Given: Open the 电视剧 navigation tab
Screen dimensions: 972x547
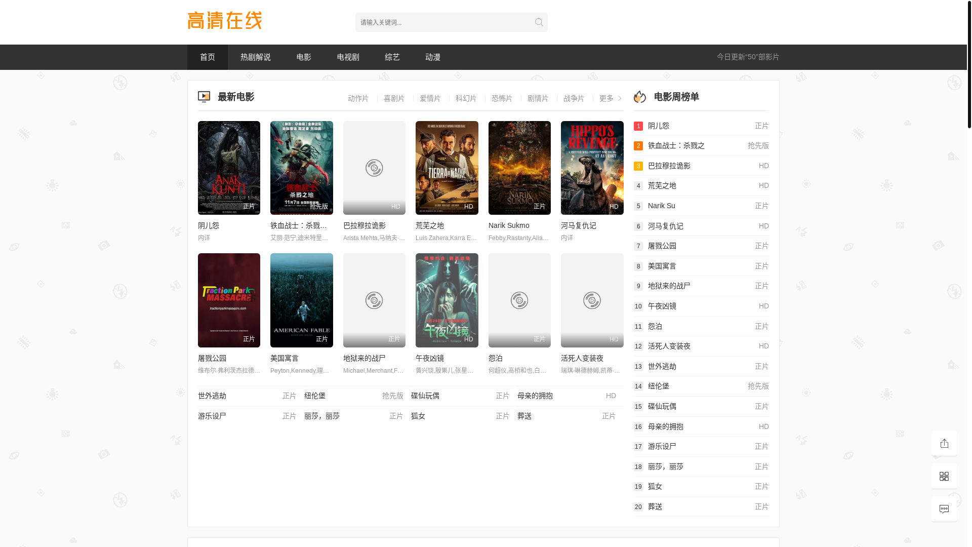Looking at the screenshot, I should click(x=348, y=57).
